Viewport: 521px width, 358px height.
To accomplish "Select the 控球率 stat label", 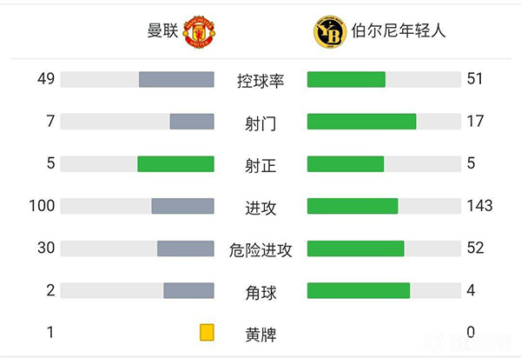I will click(x=260, y=80).
